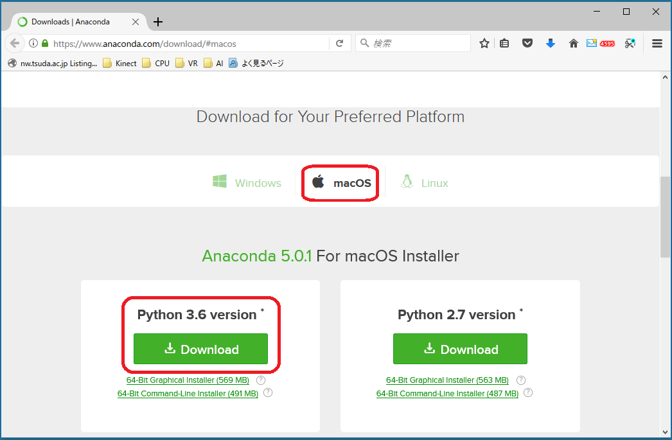Go to the home page icon

tap(574, 44)
